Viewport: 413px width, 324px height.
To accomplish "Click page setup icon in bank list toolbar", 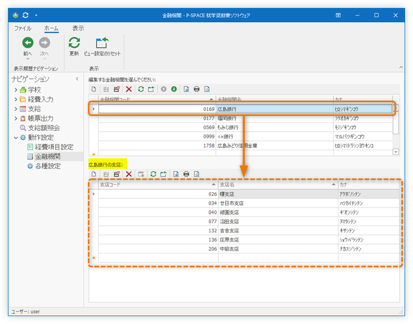I will click(x=186, y=89).
